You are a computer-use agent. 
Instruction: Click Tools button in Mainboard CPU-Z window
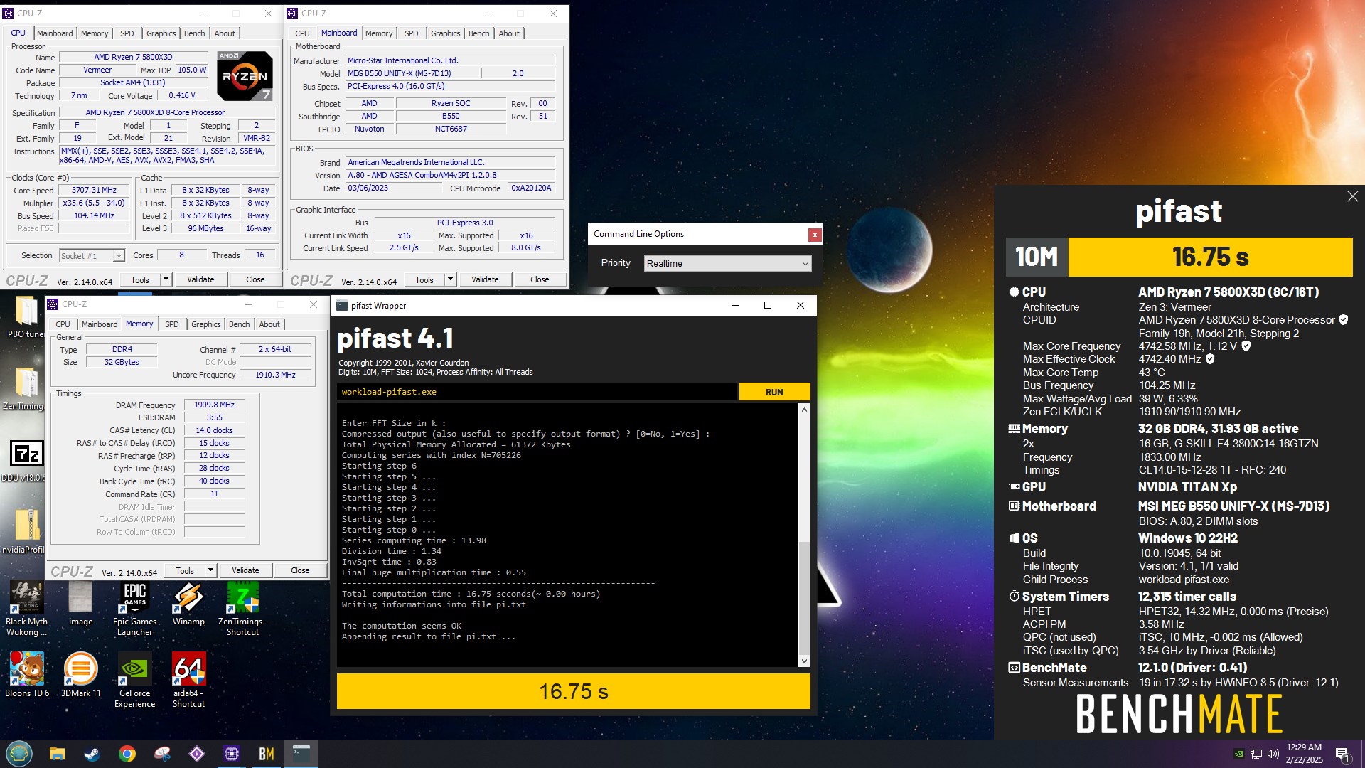click(x=424, y=279)
